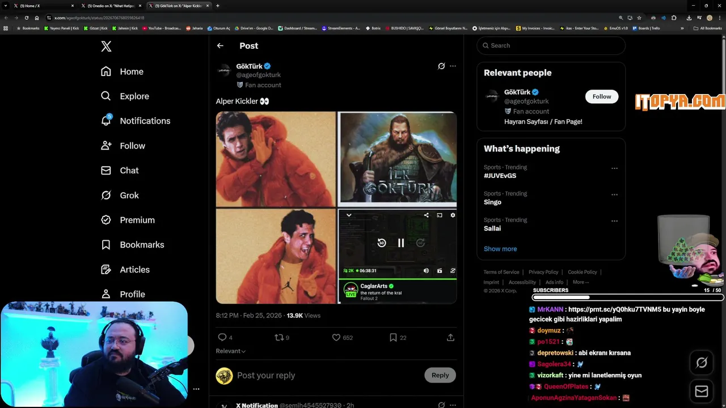Open the three-dot menu on GökTürk's post
The width and height of the screenshot is (726, 408).
[453, 66]
